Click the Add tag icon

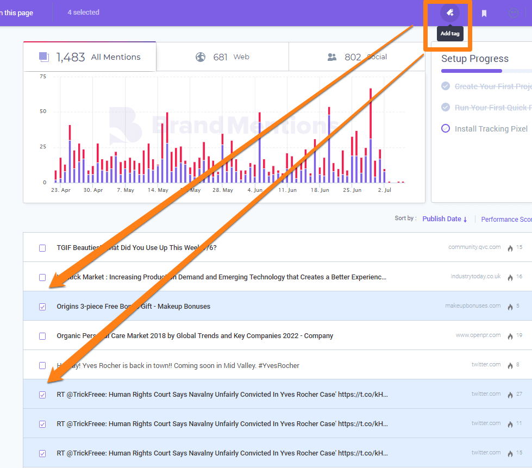[x=450, y=13]
